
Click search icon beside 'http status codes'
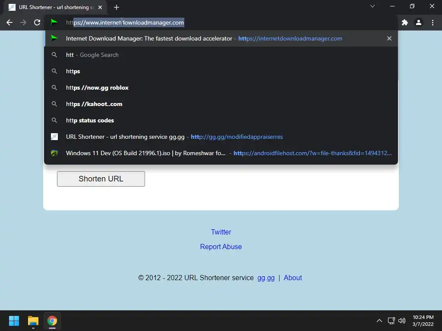pyautogui.click(x=54, y=120)
